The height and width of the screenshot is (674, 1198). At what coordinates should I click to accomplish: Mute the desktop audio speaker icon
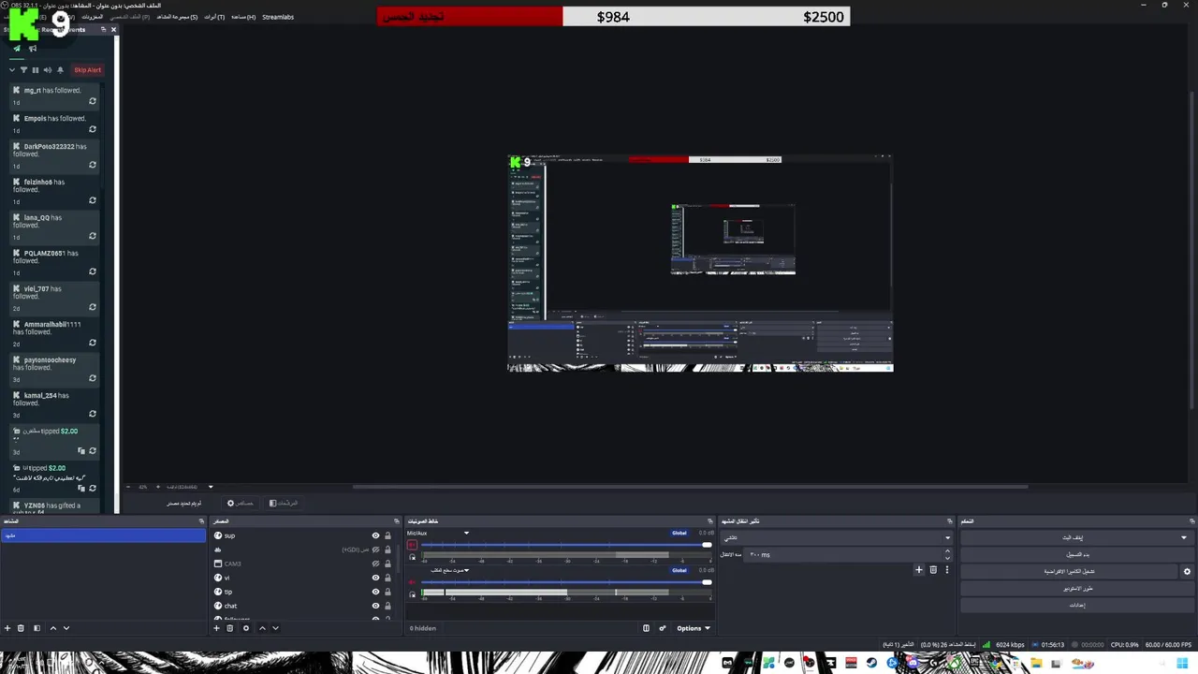pyautogui.click(x=412, y=582)
